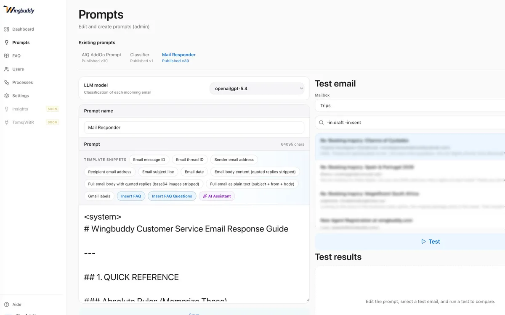This screenshot has width=505, height=315.
Task: Click the Insert FAQ button
Action: (x=131, y=196)
